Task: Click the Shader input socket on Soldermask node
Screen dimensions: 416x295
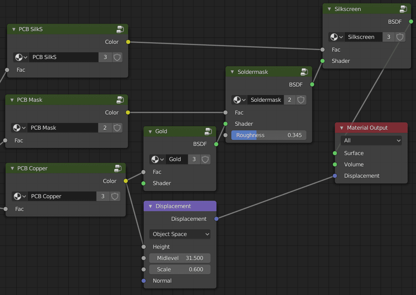Action: (x=226, y=124)
